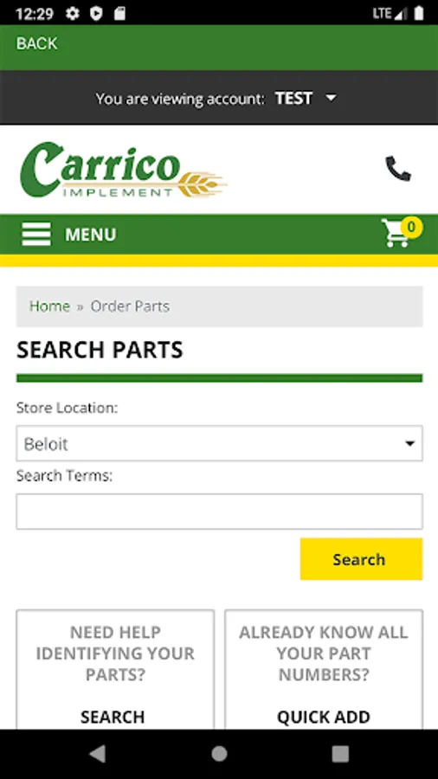Image resolution: width=438 pixels, height=779 pixels.
Task: Open the Store Location dropdown showing Beloit
Action: 220,443
